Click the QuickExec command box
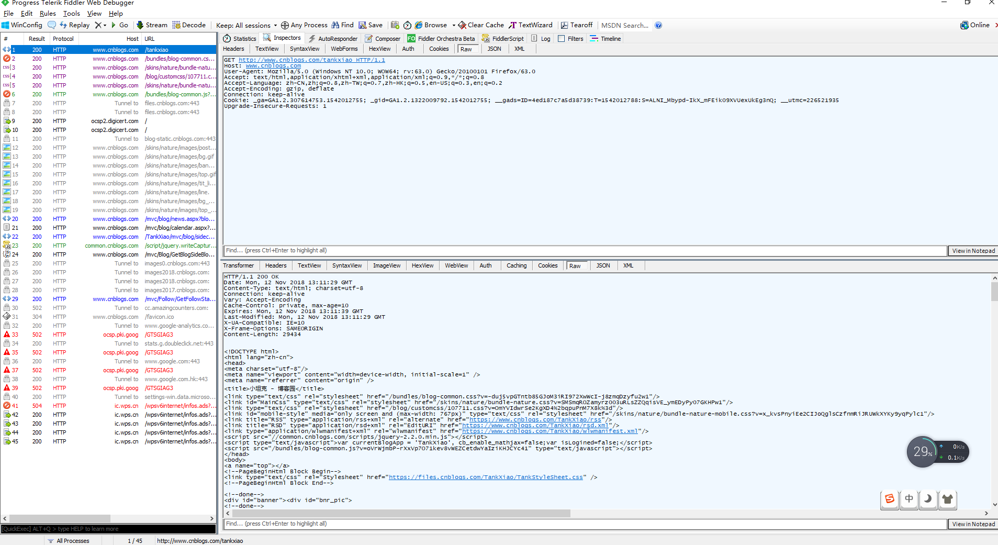Screen dimensions: 998x545 pos(108,529)
